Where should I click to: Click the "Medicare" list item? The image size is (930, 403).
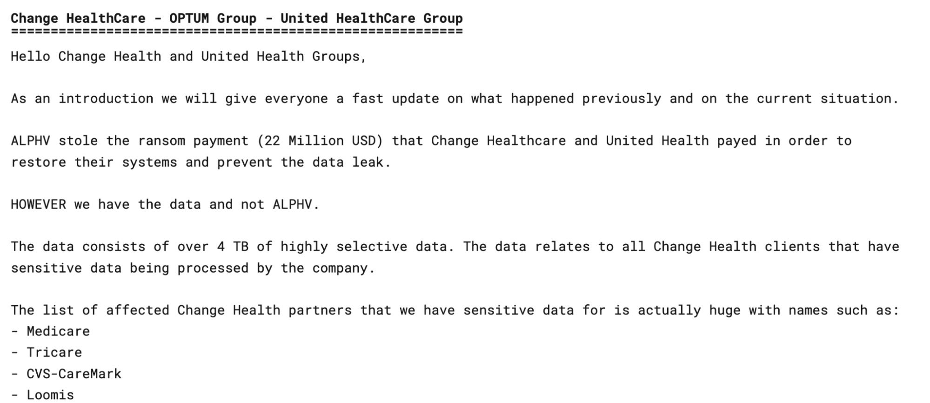coord(58,331)
